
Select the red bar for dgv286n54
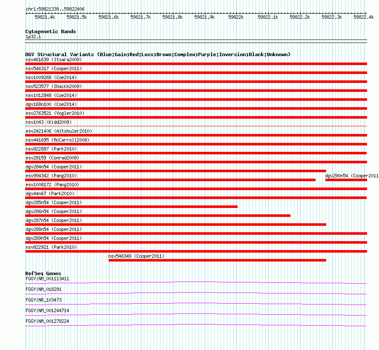pos(158,216)
